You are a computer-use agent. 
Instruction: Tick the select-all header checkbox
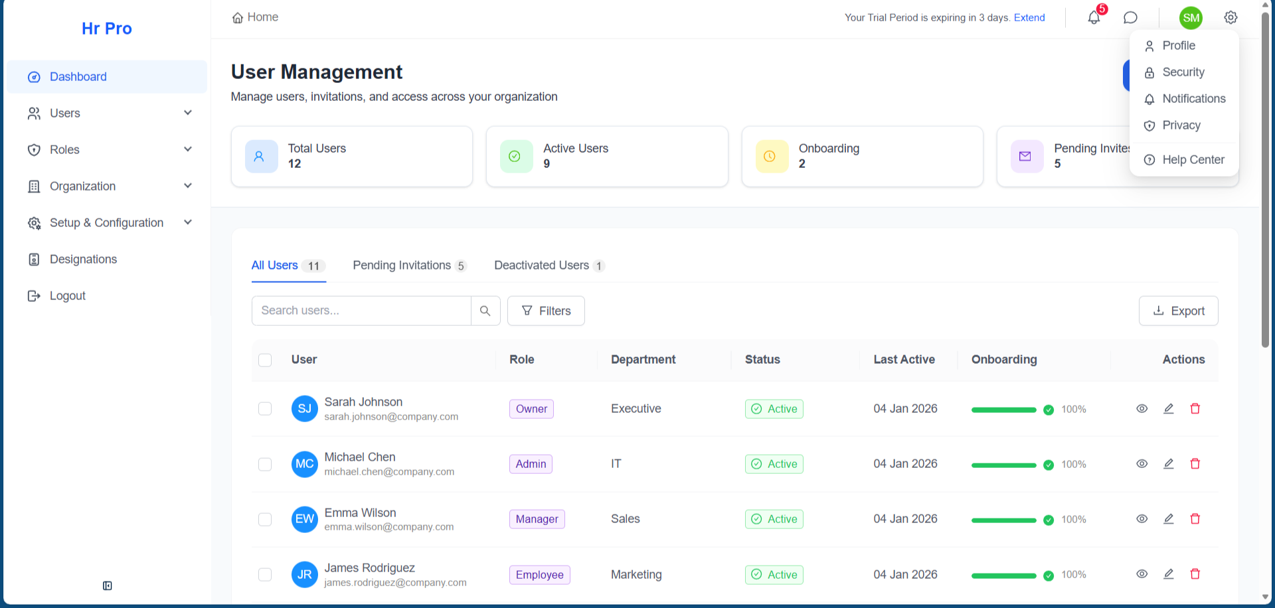coord(265,360)
